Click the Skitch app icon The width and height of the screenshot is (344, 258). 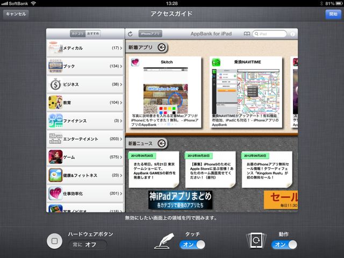[135, 62]
